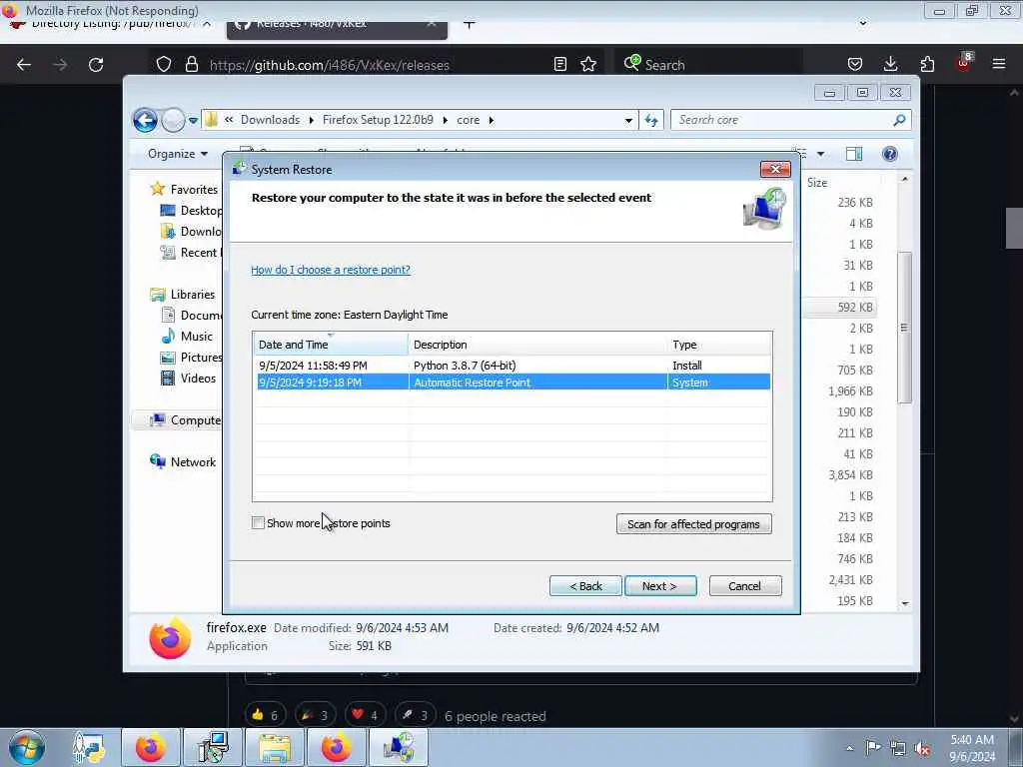Reload the Firefox page
This screenshot has width=1023, height=767.
pos(96,65)
